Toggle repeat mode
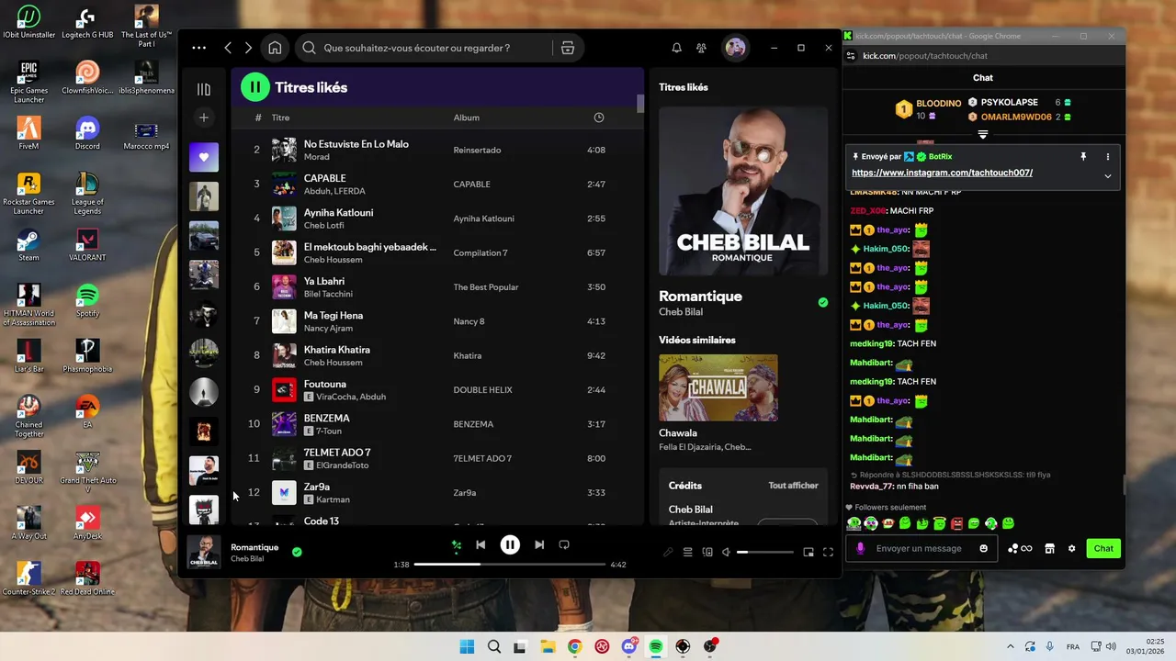Viewport: 1176px width, 661px height. click(564, 544)
